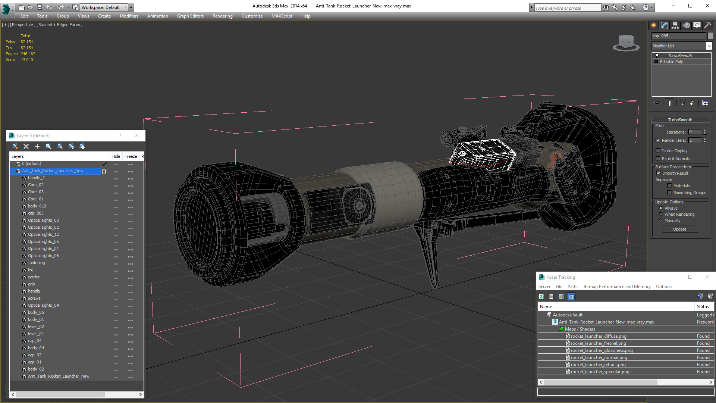The height and width of the screenshot is (403, 716).
Task: Click the Redo arrow icon
Action: pos(62,7)
